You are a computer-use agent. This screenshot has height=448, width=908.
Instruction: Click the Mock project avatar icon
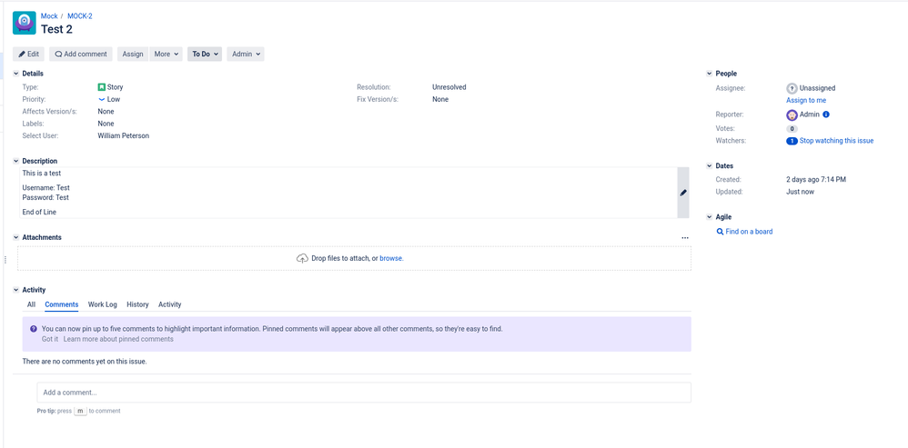(x=25, y=23)
